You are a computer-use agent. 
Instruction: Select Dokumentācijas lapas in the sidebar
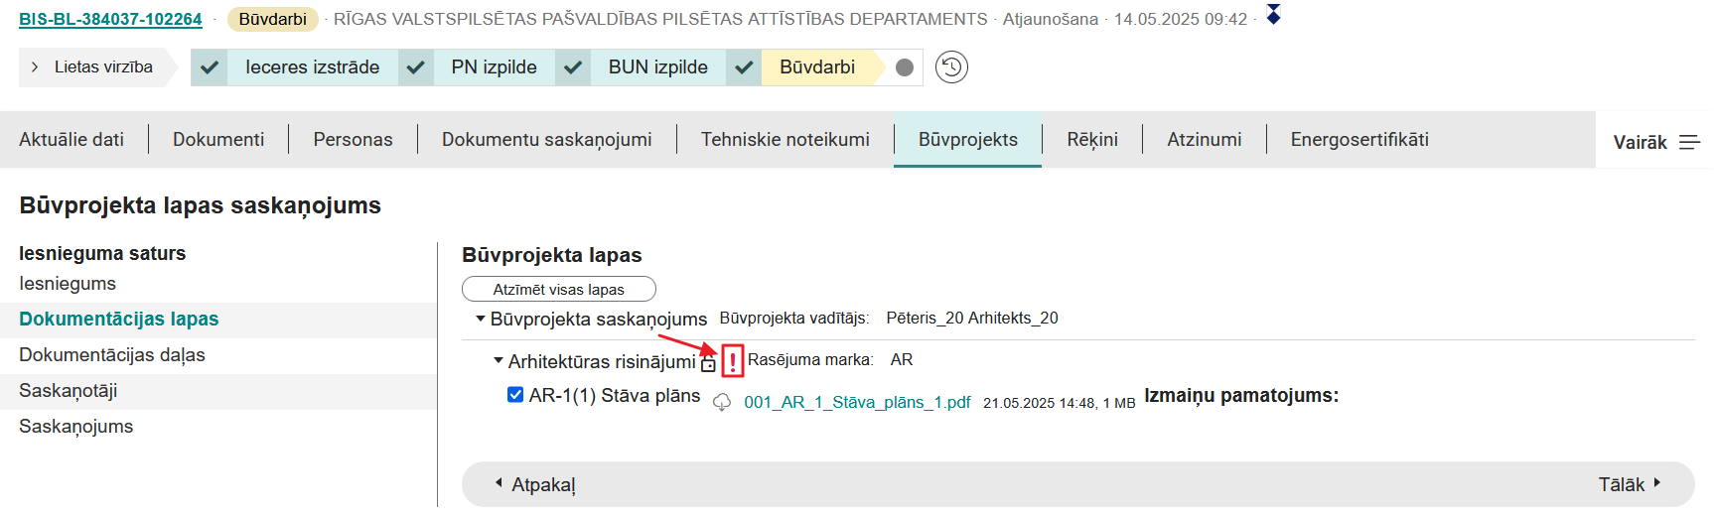pos(119,320)
